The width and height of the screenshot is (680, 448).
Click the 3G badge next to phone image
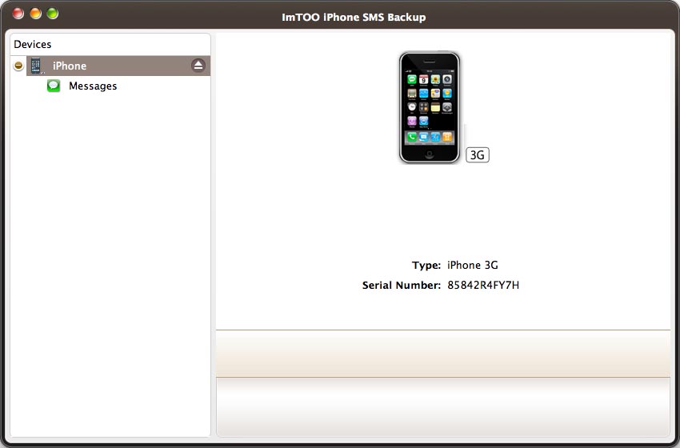478,155
